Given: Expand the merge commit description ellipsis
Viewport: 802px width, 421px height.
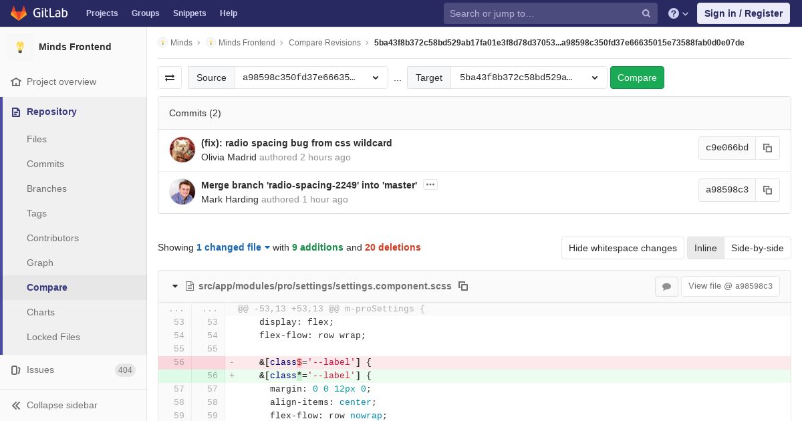Looking at the screenshot, I should (430, 185).
